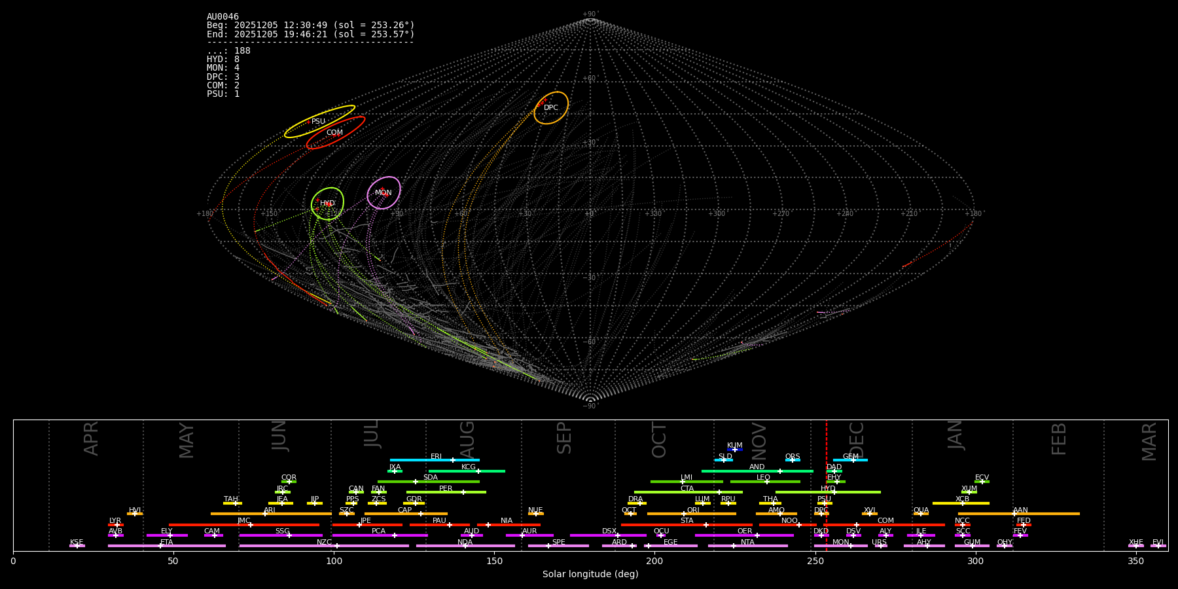The width and height of the screenshot is (1178, 589).
Task: Click the 'Solar longitude (deg)' axis title
Action: coord(590,575)
